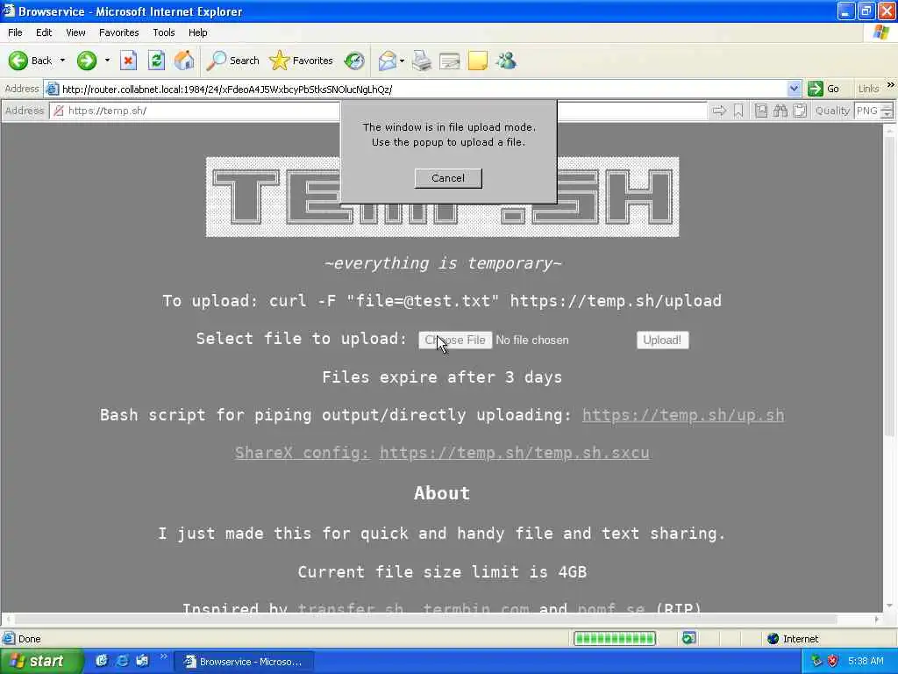Open the Edit menu

[x=44, y=32]
